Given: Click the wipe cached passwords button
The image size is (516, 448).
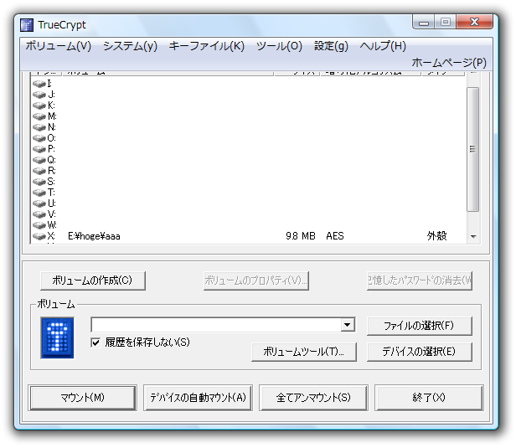Looking at the screenshot, I should click(419, 281).
